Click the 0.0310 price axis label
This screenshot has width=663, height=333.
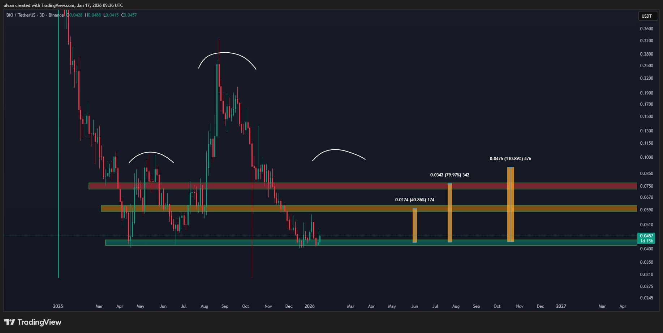[x=646, y=275]
